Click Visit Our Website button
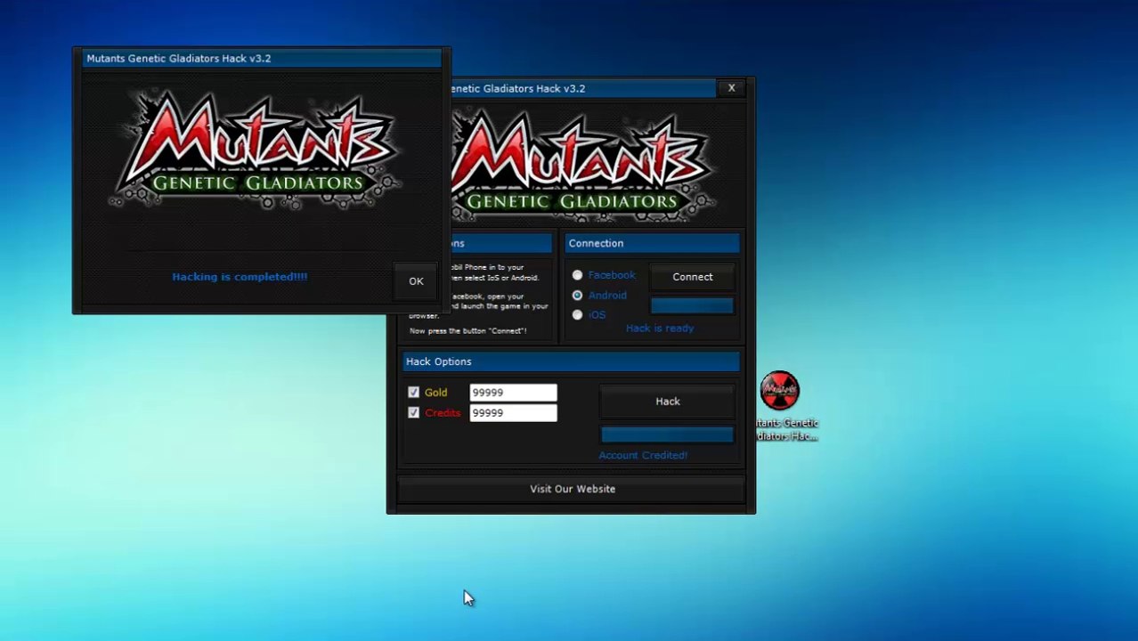Screen dimensions: 1138x641 [x=573, y=489]
